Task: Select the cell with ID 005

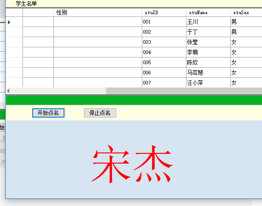Action: 164,62
